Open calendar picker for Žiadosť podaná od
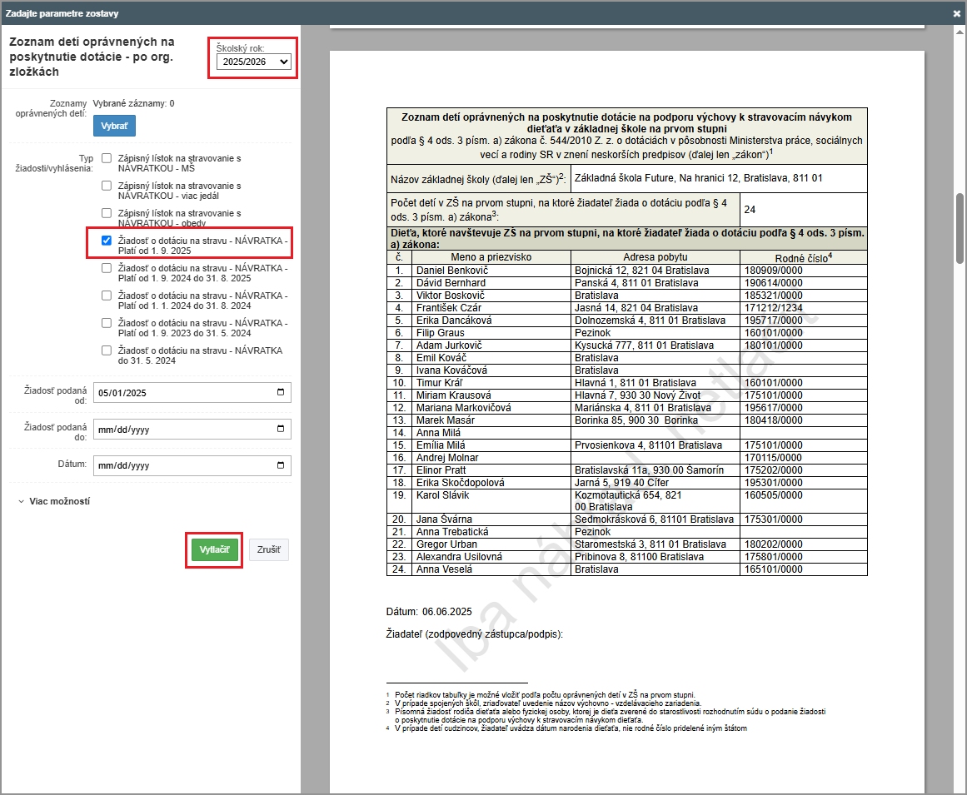 click(x=280, y=393)
